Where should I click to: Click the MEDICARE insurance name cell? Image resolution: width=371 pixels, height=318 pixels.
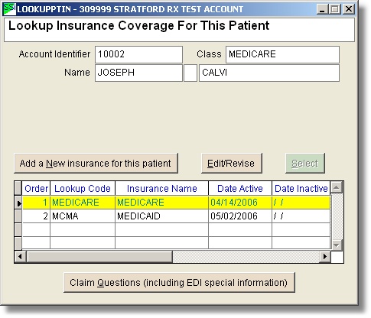(162, 203)
